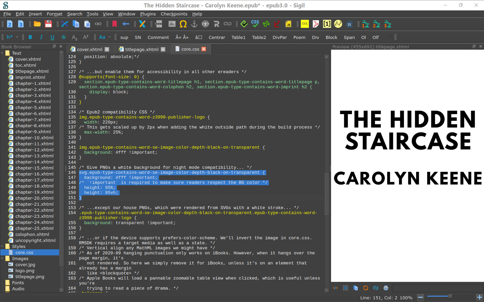This screenshot has width=484, height=302.
Task: Apply the Centrar clip button
Action: pyautogui.click(x=217, y=37)
